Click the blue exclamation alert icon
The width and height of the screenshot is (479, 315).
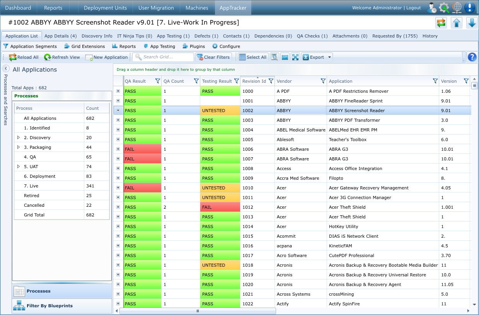click(x=470, y=7)
